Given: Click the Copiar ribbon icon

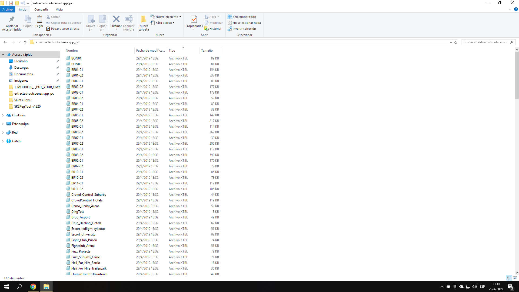Looking at the screenshot, I should (x=28, y=19).
